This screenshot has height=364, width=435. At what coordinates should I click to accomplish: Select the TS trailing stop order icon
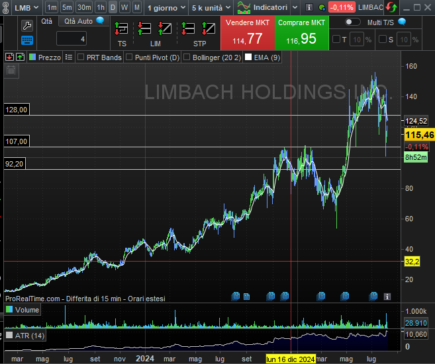coord(122,30)
